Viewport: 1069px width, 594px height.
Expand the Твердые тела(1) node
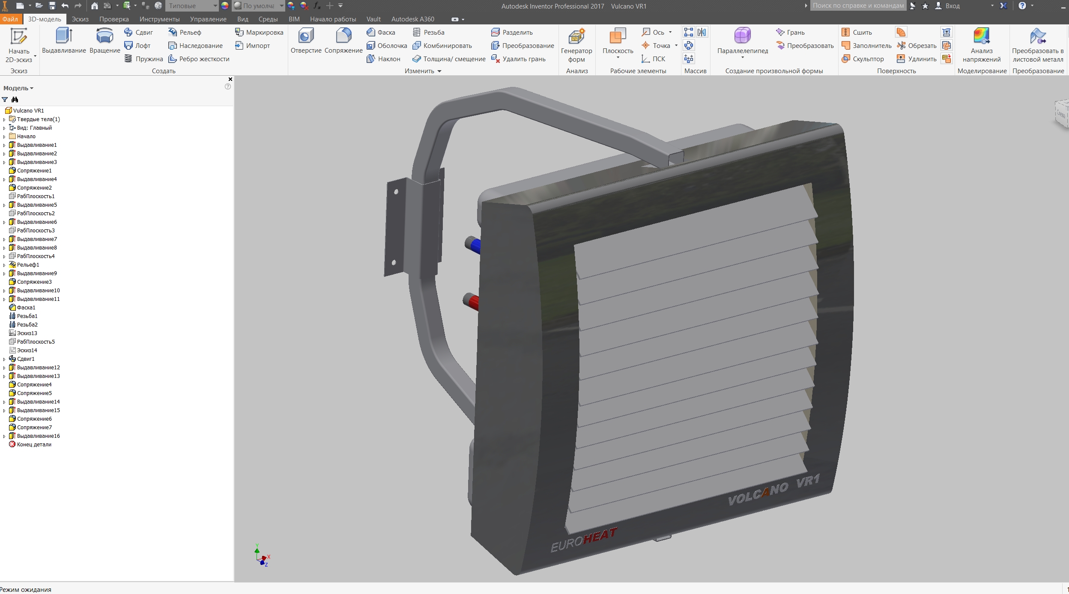tap(4, 119)
